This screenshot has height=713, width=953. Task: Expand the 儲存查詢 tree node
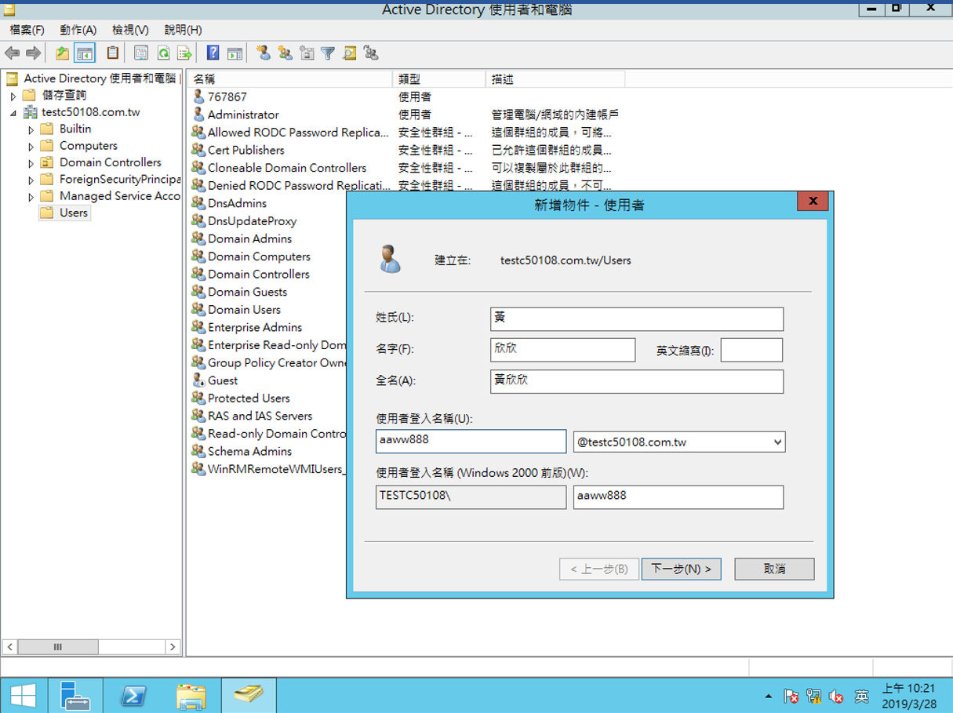[13, 96]
